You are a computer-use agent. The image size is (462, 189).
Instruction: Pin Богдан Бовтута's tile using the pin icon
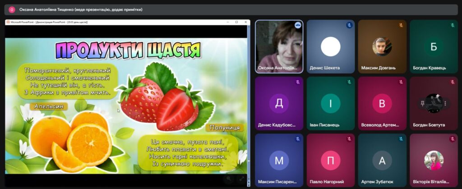click(x=422, y=103)
